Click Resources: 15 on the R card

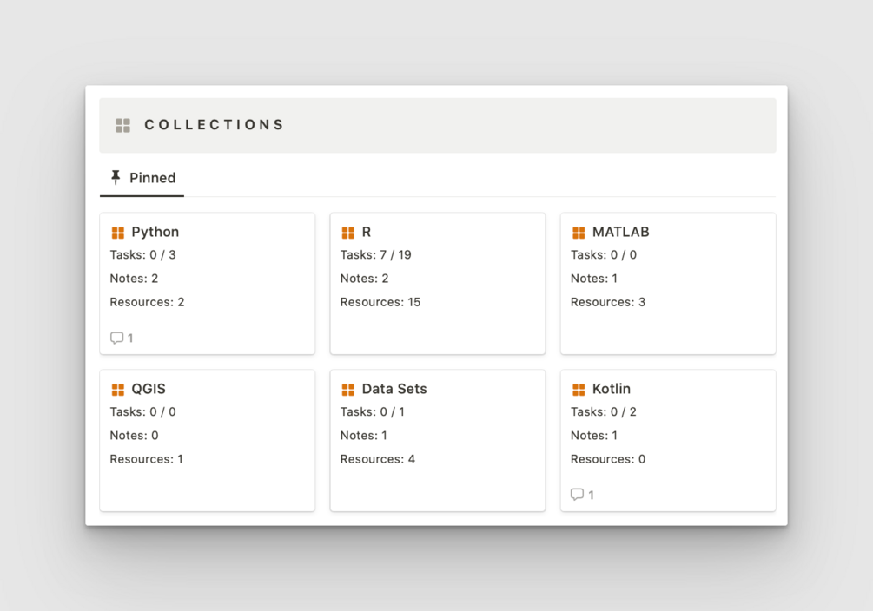click(x=380, y=302)
